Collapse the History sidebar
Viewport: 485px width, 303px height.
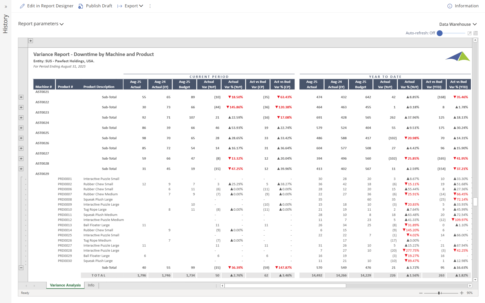coord(6,7)
